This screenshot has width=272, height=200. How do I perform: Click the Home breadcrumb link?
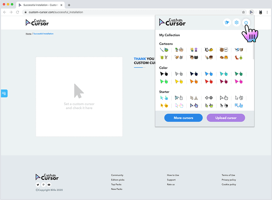click(28, 34)
